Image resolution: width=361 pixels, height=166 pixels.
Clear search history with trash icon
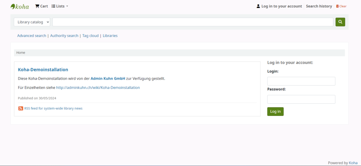341,6
